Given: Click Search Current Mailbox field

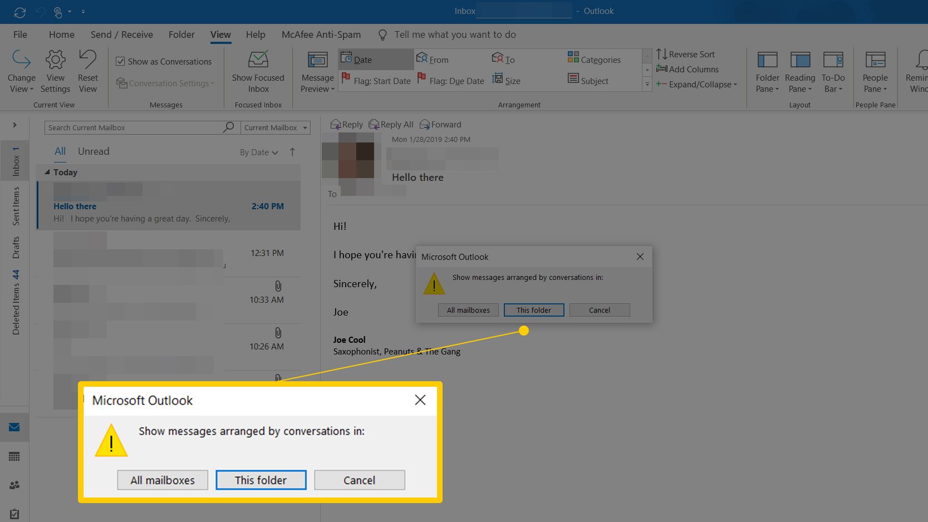Looking at the screenshot, I should click(134, 127).
